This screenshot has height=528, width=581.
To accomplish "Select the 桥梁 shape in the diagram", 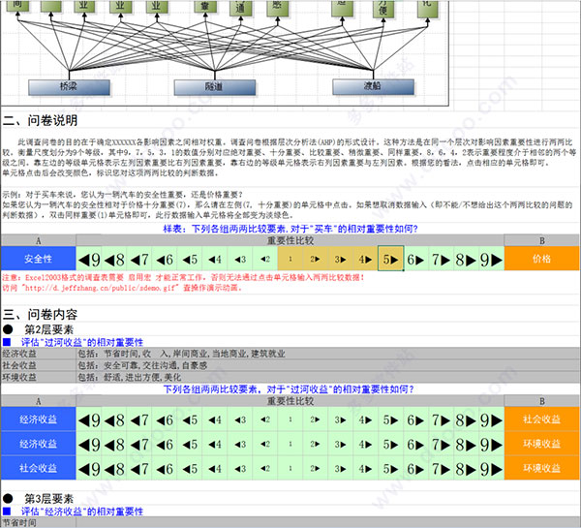I will click(69, 87).
